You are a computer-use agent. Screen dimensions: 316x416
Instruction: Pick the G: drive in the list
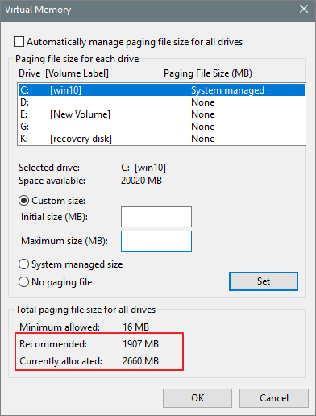point(161,127)
